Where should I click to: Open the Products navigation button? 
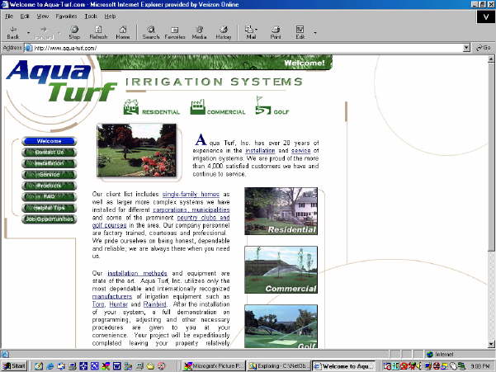coord(49,186)
